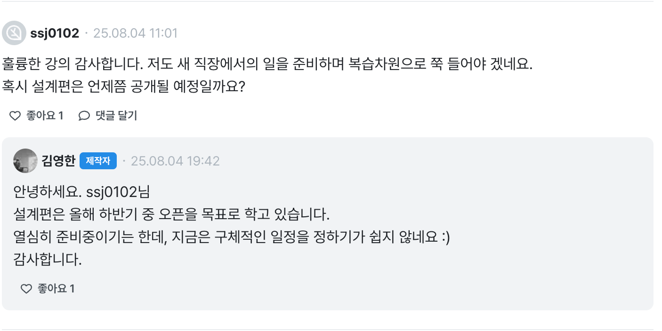Click the comment line starting with 훌륭한 강의
This screenshot has height=331, width=662.
(x=267, y=64)
